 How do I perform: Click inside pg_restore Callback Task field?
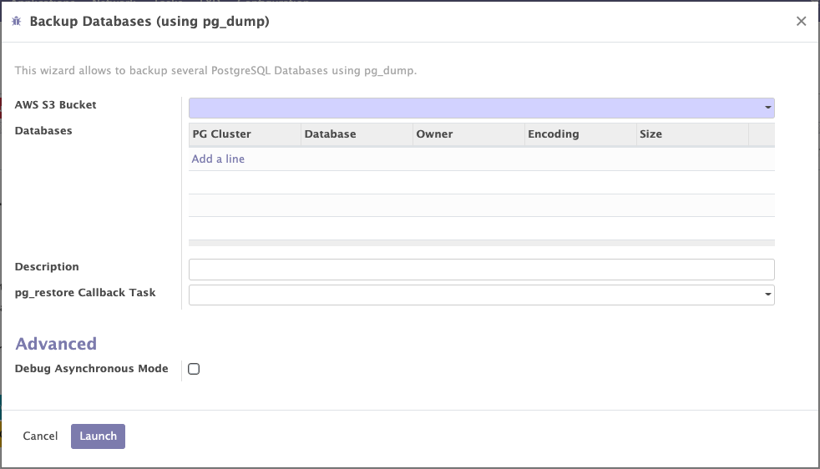pos(474,295)
